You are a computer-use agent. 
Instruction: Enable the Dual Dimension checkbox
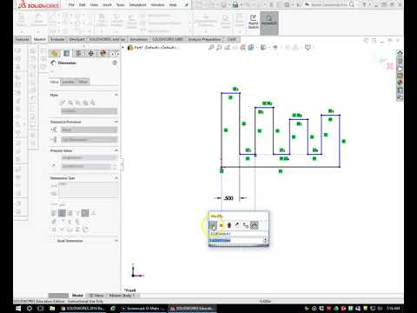(53, 241)
